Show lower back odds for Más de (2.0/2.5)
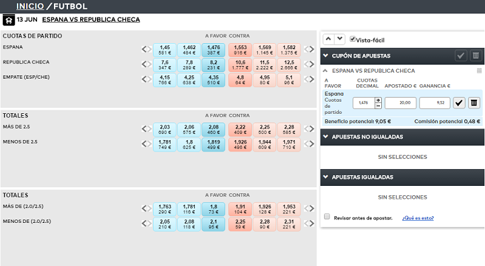 (144, 209)
